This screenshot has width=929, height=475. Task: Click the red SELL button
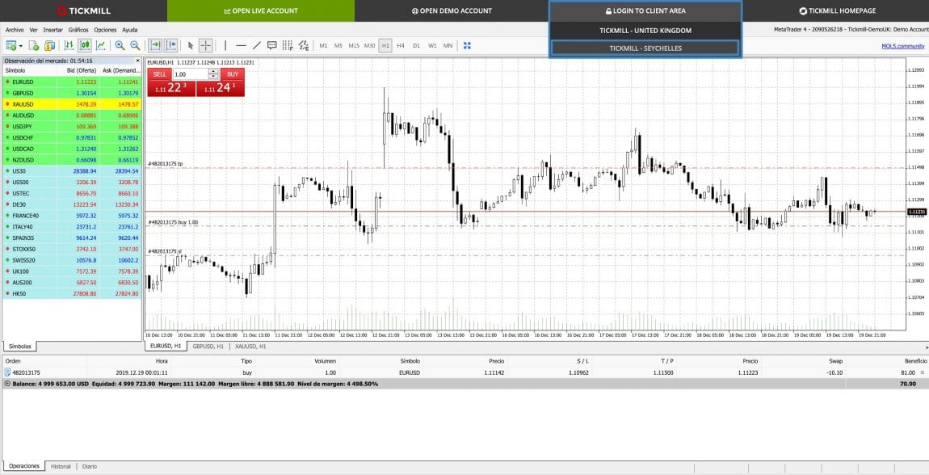pos(159,74)
